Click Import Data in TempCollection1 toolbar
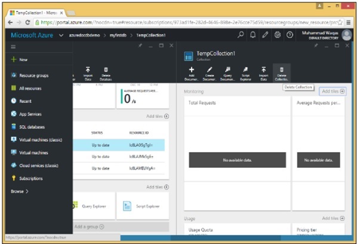 [x=264, y=73]
